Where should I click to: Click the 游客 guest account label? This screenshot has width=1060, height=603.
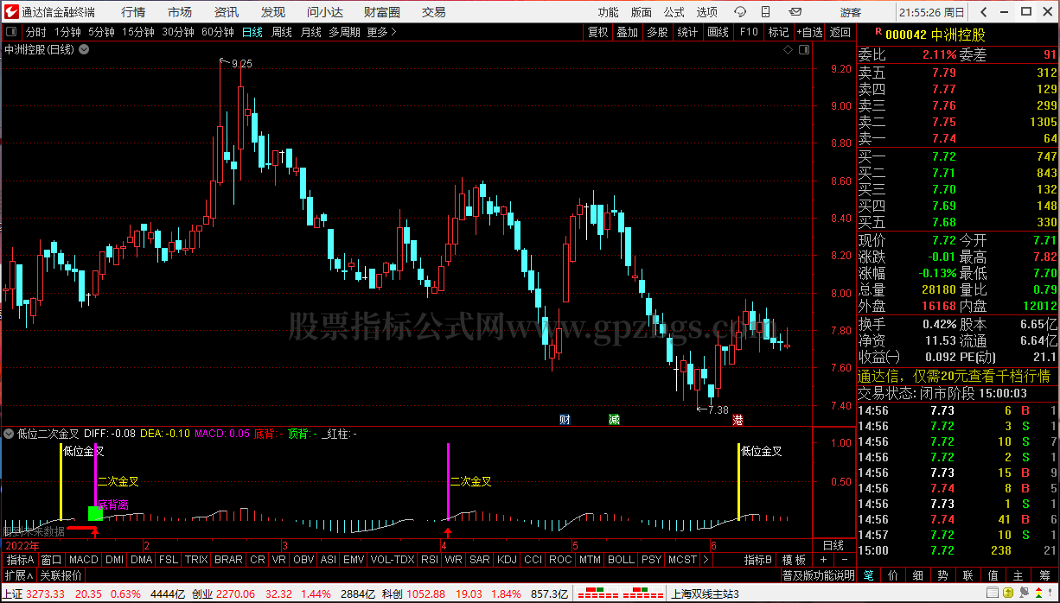[x=851, y=12]
